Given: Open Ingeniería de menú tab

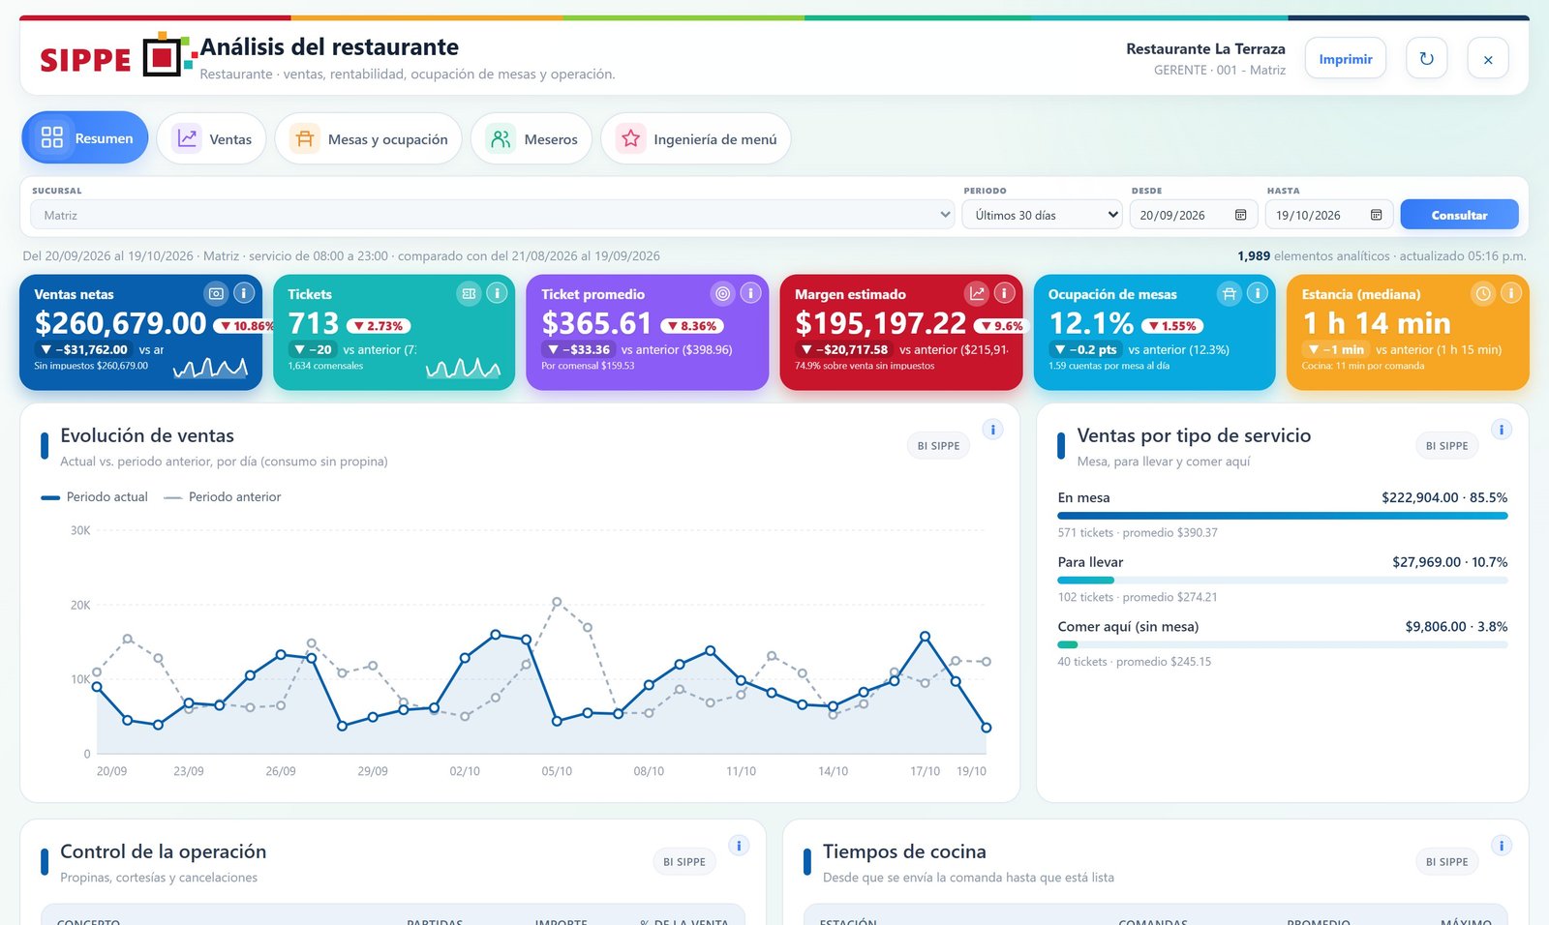Looking at the screenshot, I should pos(696,138).
